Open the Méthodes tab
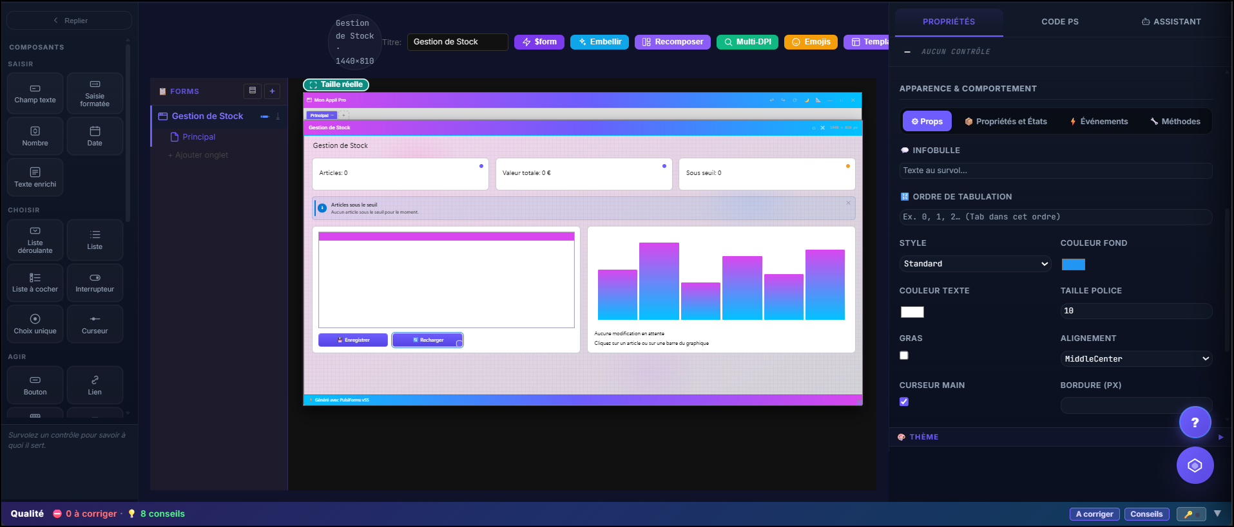Image resolution: width=1234 pixels, height=527 pixels. tap(1175, 121)
